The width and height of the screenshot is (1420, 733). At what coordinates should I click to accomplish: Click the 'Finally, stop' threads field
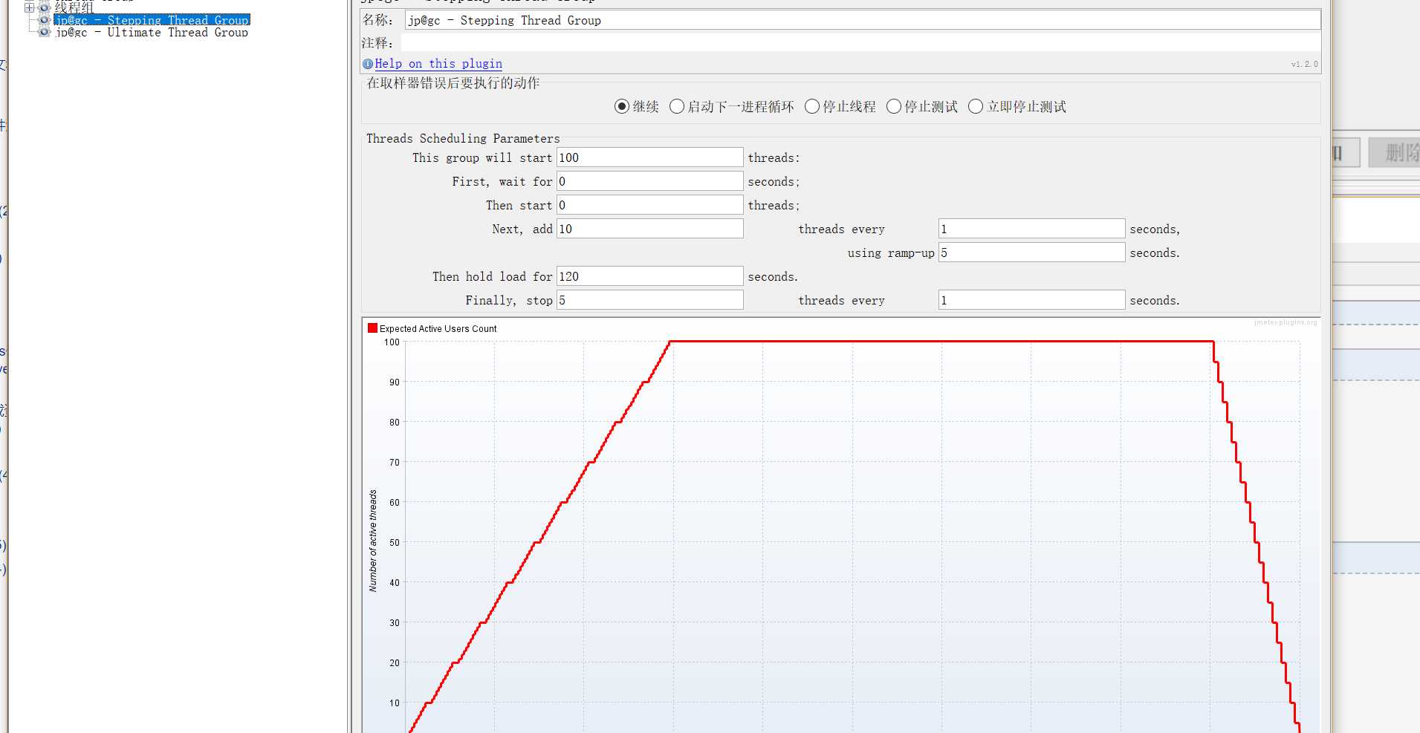[650, 300]
